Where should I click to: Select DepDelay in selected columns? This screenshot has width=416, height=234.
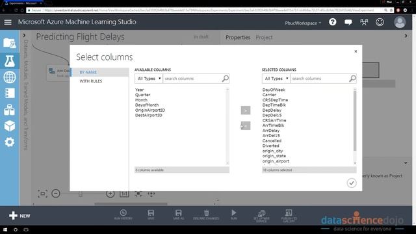[272, 110]
